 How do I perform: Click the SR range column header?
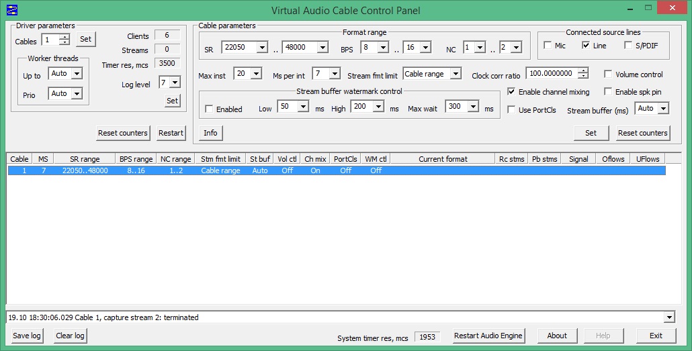click(85, 159)
